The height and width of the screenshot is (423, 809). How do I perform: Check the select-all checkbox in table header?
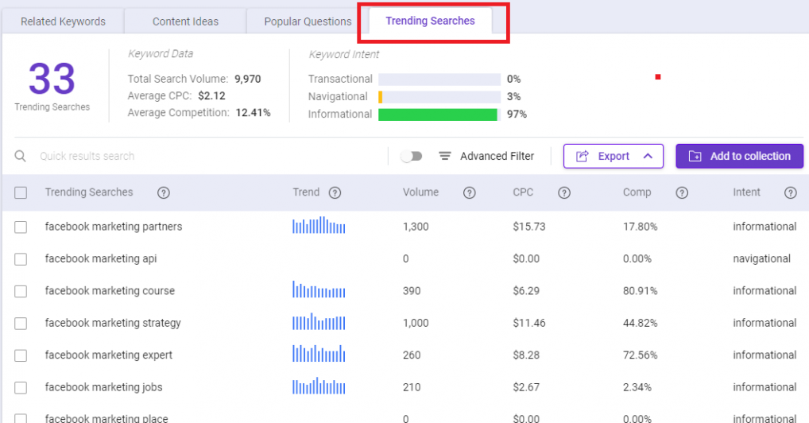pos(21,192)
